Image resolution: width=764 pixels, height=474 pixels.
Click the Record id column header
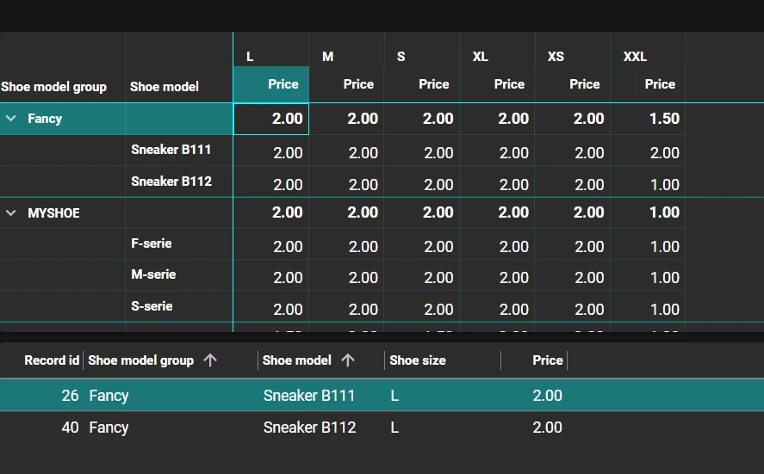(52, 360)
